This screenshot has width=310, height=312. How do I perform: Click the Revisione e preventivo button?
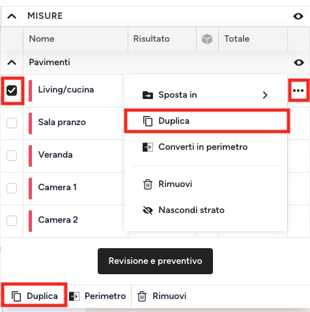[x=155, y=261]
